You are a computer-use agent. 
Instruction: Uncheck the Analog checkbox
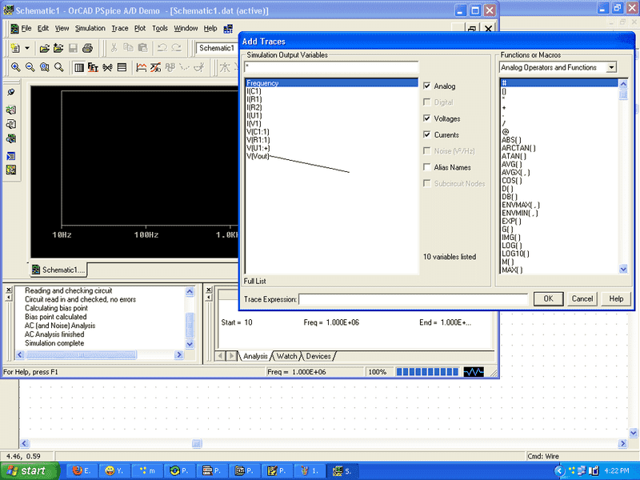click(x=427, y=86)
